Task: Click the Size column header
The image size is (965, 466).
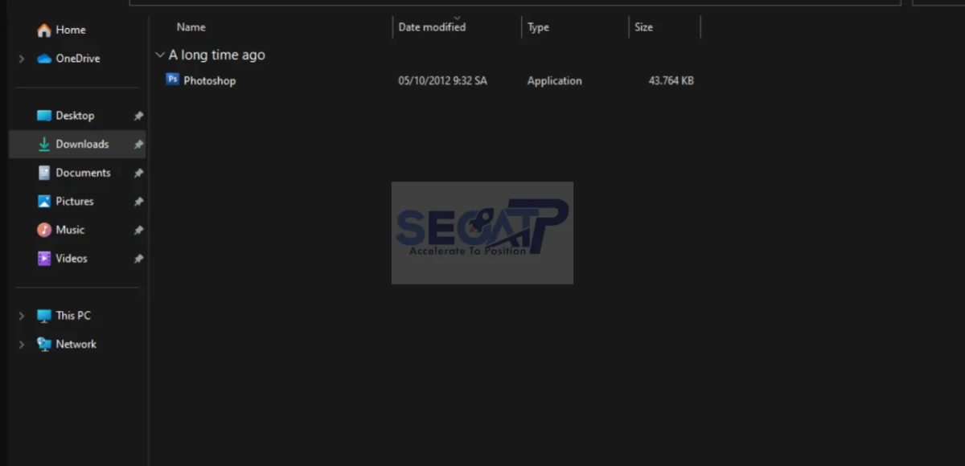Action: [x=643, y=27]
